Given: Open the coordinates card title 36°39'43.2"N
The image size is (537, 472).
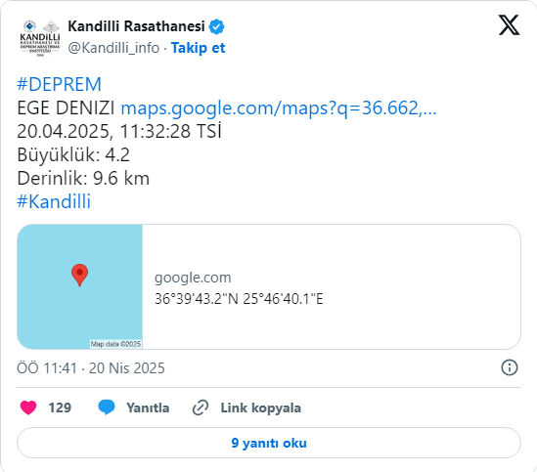Looking at the screenshot, I should click(x=239, y=299).
